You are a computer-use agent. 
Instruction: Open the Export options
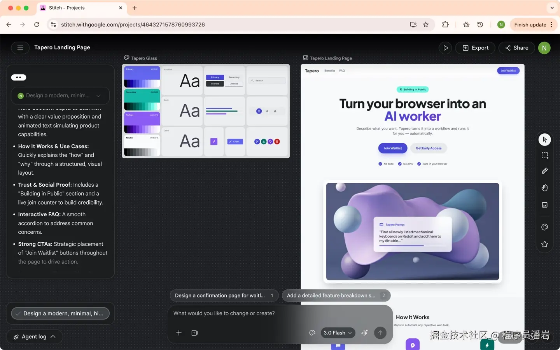[475, 48]
